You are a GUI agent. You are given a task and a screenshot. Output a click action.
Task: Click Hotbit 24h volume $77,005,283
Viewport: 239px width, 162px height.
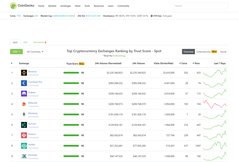(x=139, y=146)
